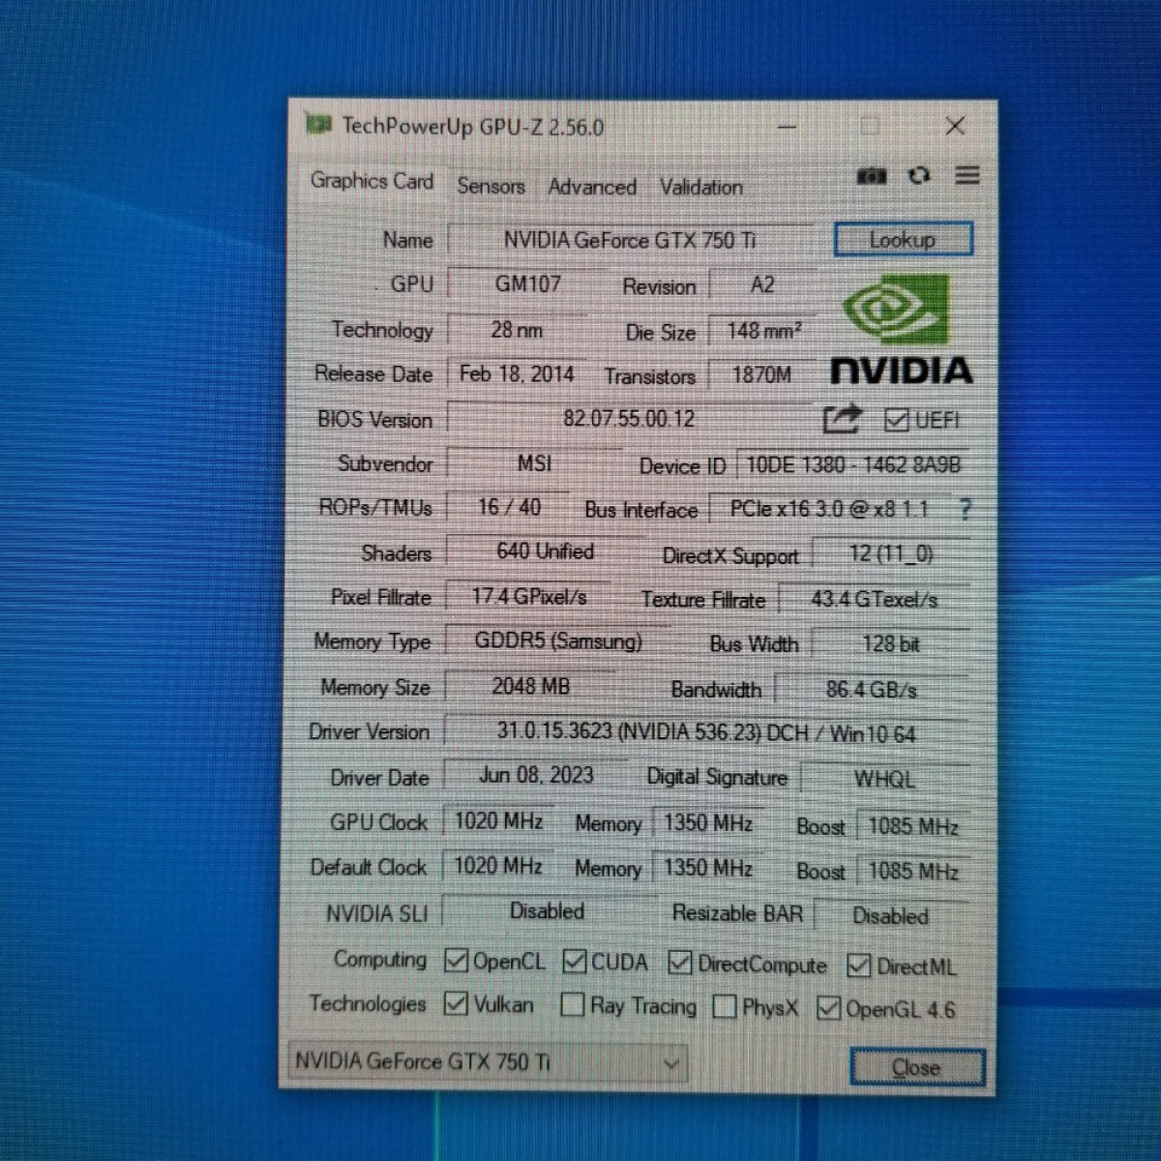
Task: Click the Close button at the bottom
Action: point(916,1067)
